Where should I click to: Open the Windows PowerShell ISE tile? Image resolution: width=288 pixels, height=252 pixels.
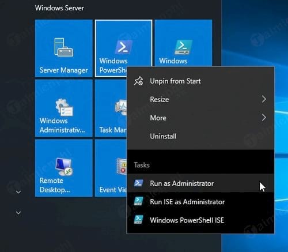[183, 43]
